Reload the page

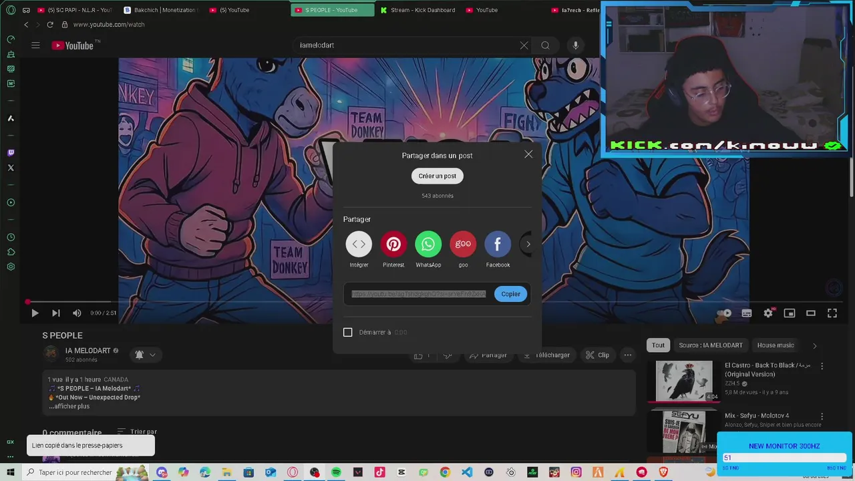[x=49, y=25]
